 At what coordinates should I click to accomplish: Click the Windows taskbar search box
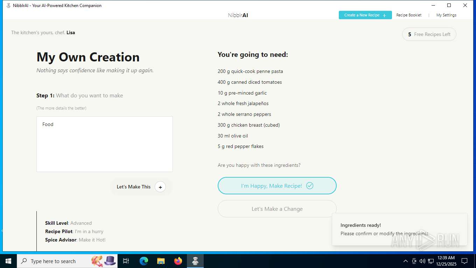click(x=67, y=261)
